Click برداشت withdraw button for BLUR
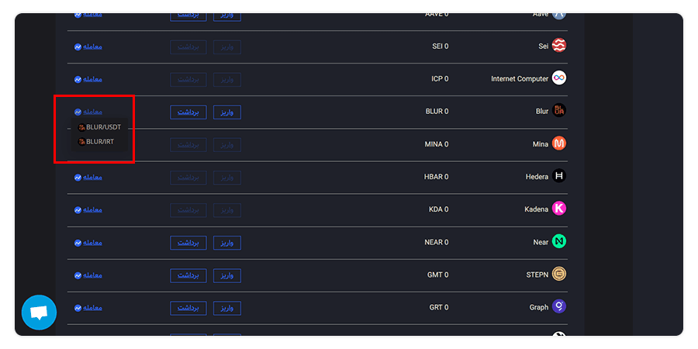Viewport: 698px width, 349px height. (188, 112)
